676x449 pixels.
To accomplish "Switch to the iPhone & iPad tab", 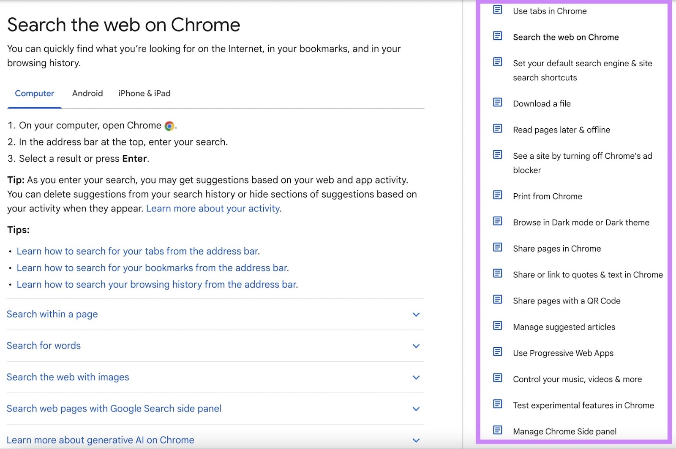I will [144, 93].
